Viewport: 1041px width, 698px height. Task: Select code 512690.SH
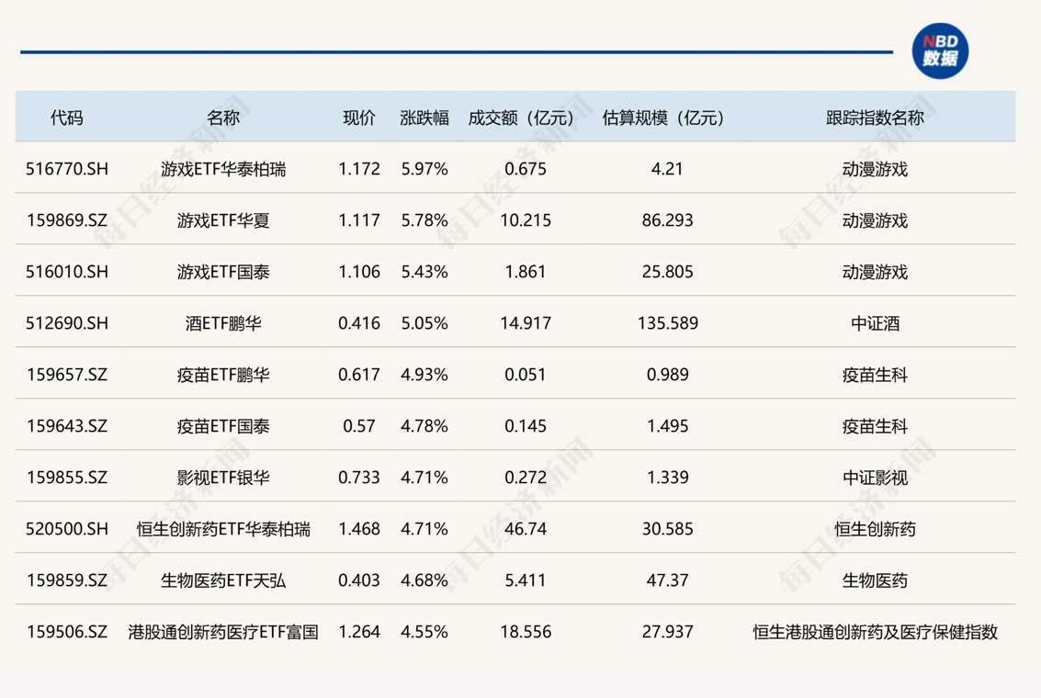tap(67, 323)
